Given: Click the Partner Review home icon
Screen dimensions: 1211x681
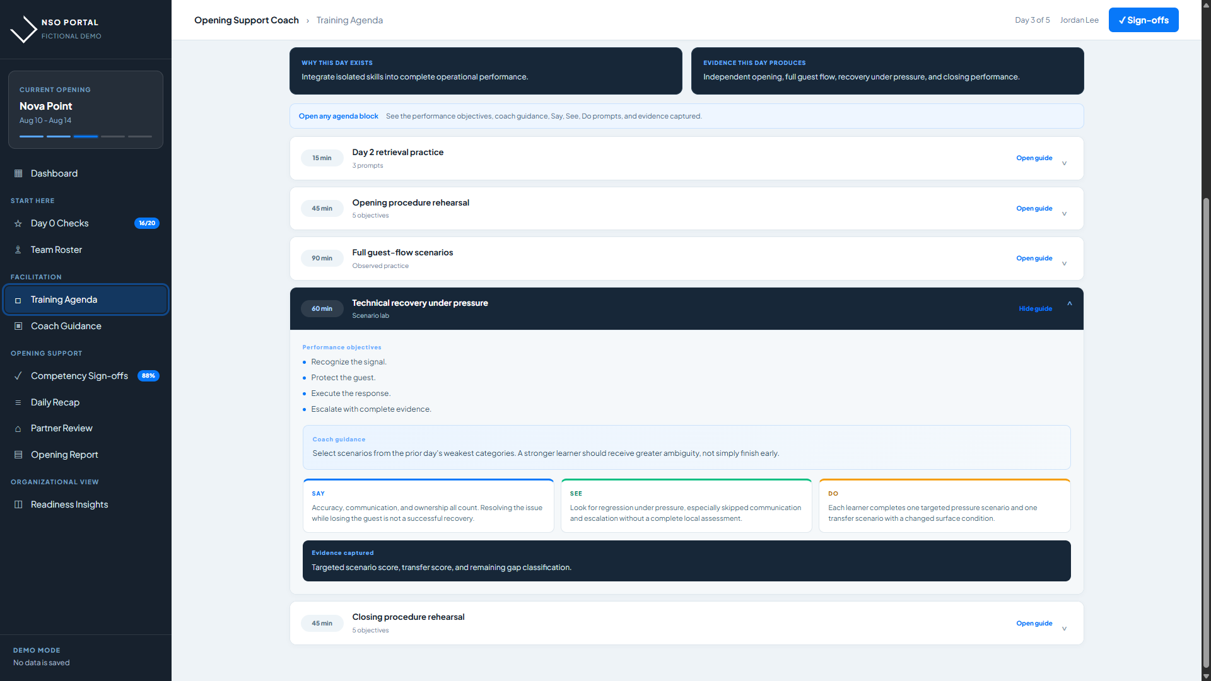Looking at the screenshot, I should [x=18, y=429].
